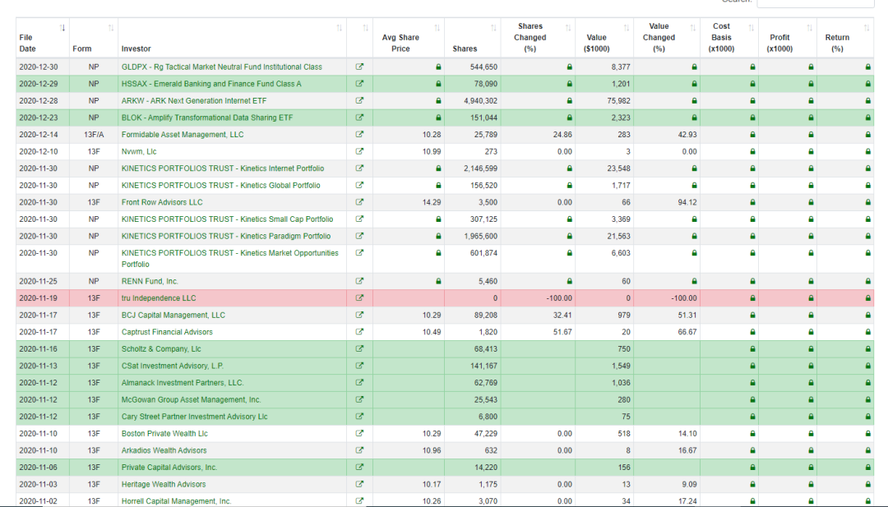Screen dimensions: 888x507
Task: Sort table by Value ($1000) column
Action: click(x=604, y=38)
